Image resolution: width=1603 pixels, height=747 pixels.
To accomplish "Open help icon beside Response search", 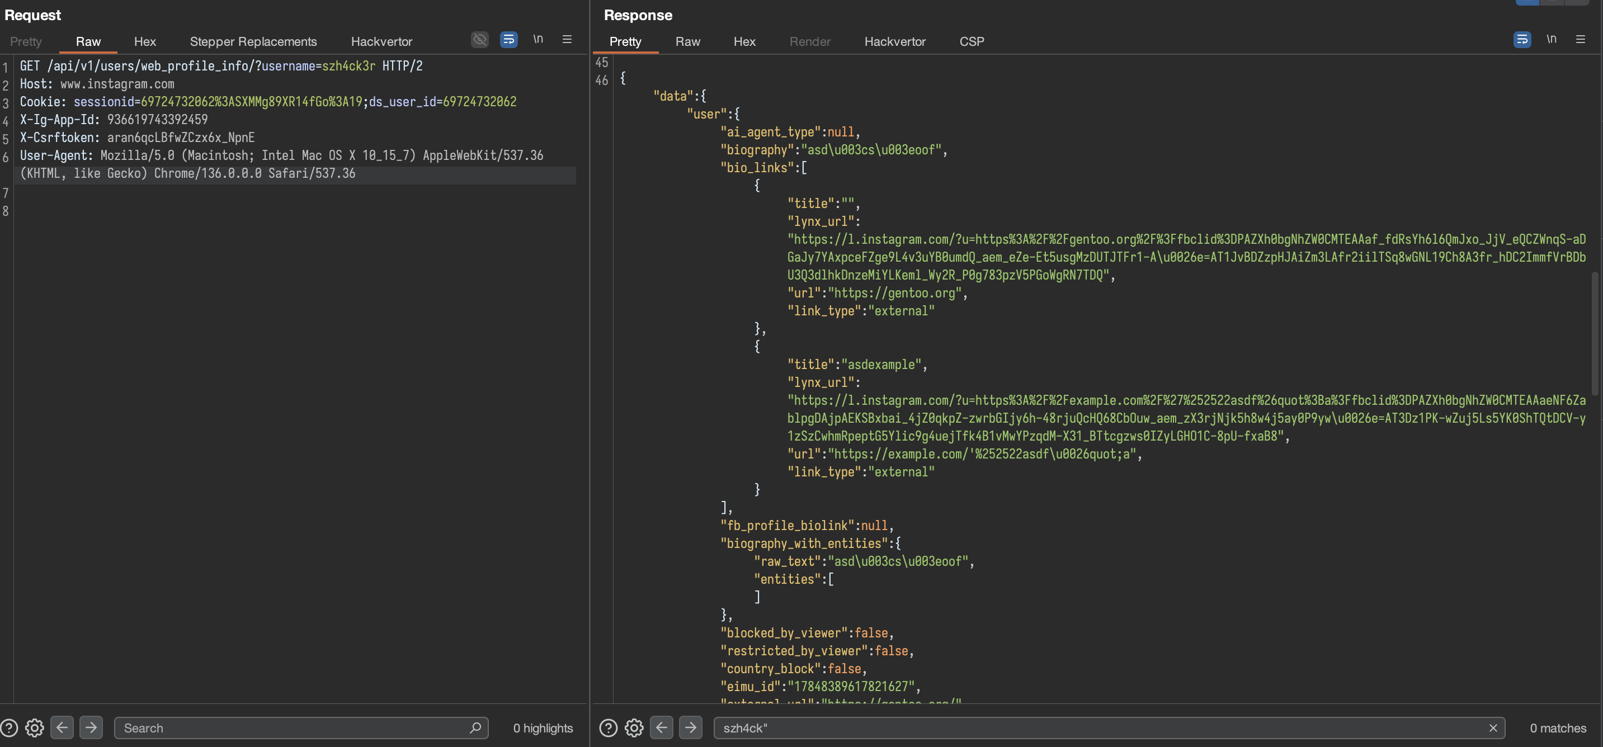I will [609, 728].
